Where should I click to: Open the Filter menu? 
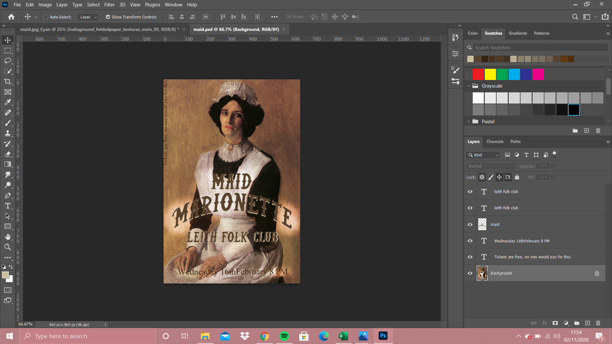pyautogui.click(x=109, y=4)
